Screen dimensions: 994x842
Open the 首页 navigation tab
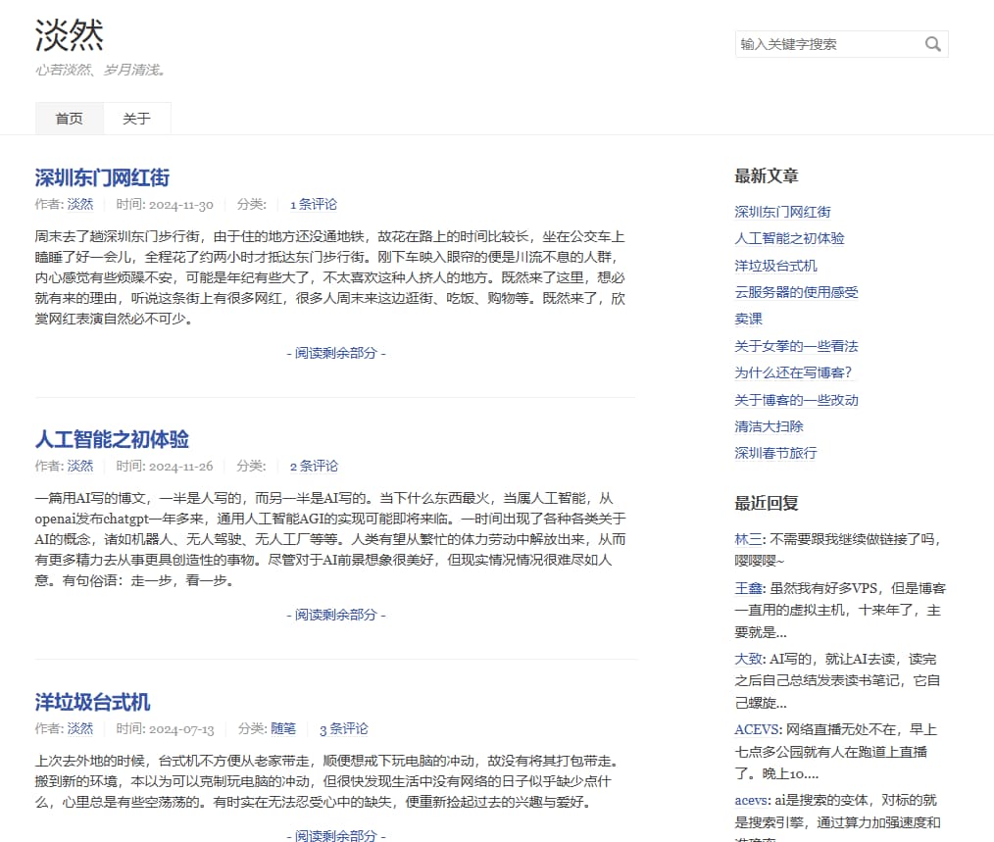(x=70, y=119)
